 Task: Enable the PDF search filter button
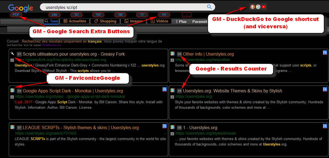pyautogui.click(x=16, y=15)
